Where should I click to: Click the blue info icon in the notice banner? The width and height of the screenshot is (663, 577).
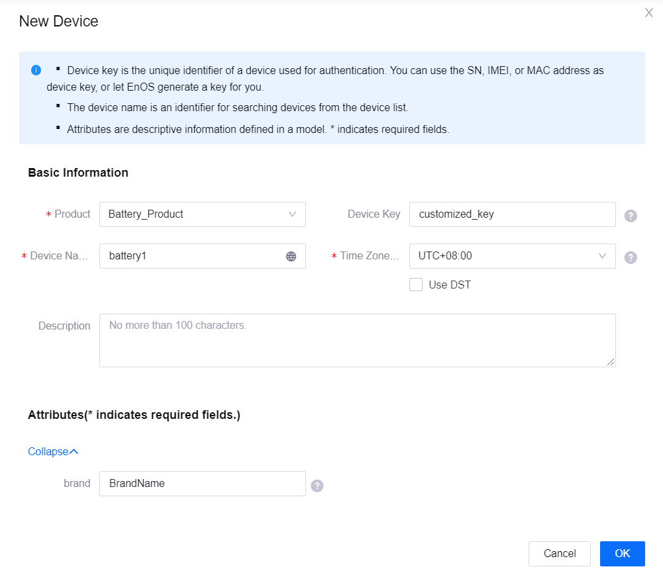(x=36, y=70)
